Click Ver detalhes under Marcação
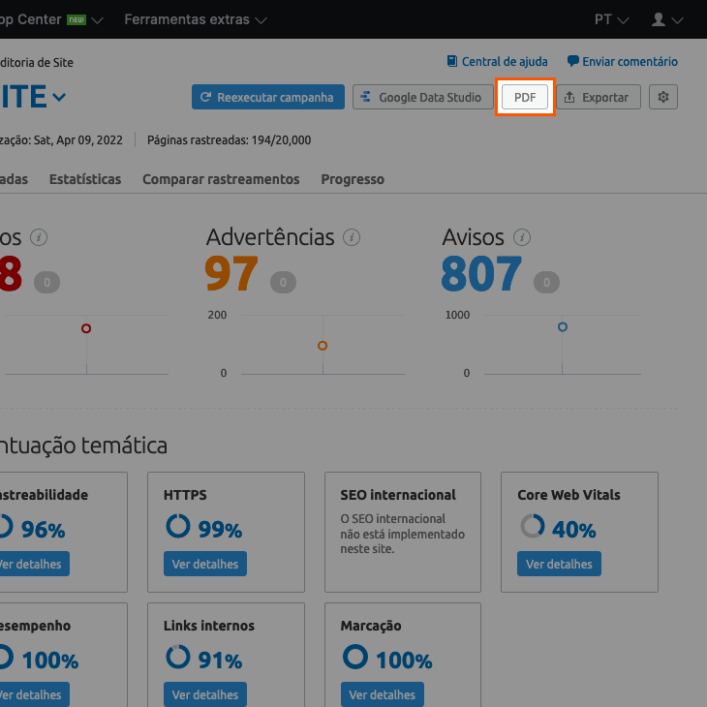 click(x=383, y=694)
